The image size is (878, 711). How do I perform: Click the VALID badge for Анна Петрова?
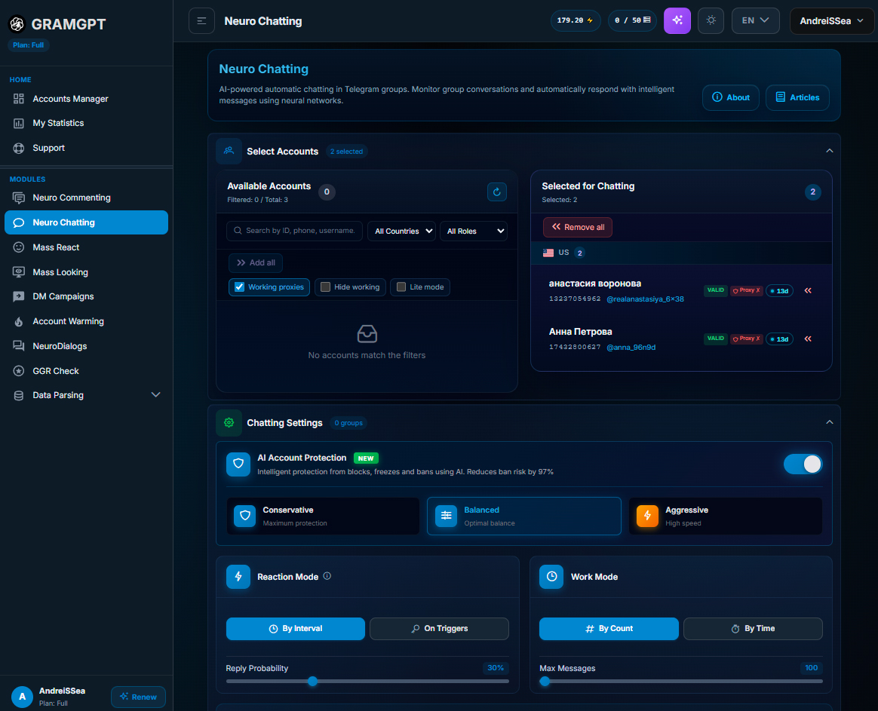pyautogui.click(x=715, y=339)
